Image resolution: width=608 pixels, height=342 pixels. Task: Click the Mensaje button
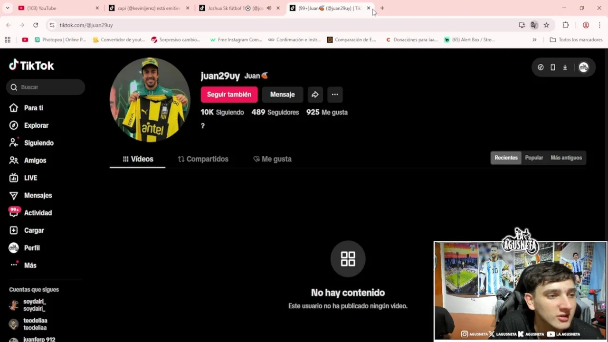coord(282,95)
